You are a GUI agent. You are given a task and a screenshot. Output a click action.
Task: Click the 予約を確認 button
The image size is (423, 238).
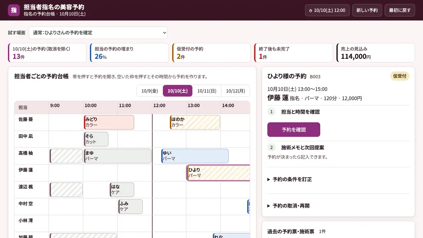294,130
